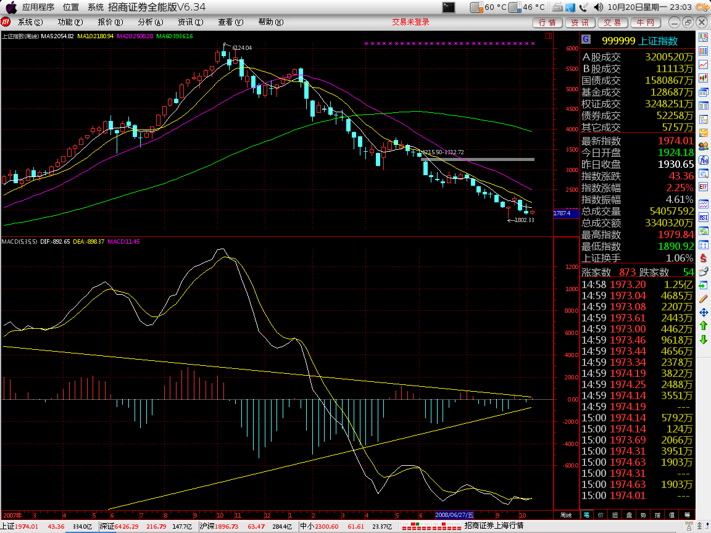Select the 势 tab in bottom panel
Image resolution: width=711 pixels, height=533 pixels.
[x=643, y=515]
